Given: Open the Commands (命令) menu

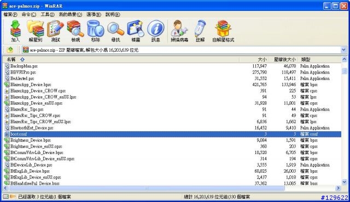Looking at the screenshot, I should coord(29,15).
